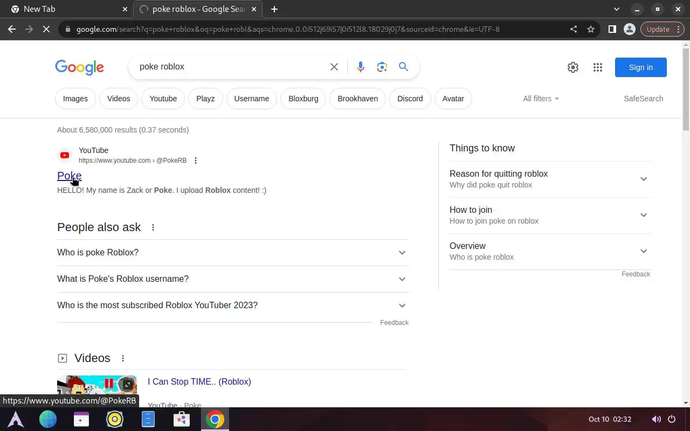Screen dimensions: 690x431
Task: Open the calendar app in the taskbar
Action: (81, 419)
